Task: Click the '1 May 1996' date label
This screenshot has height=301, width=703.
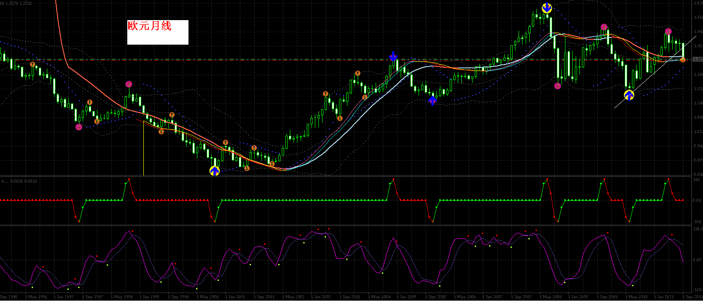Action: pyautogui.click(x=36, y=297)
